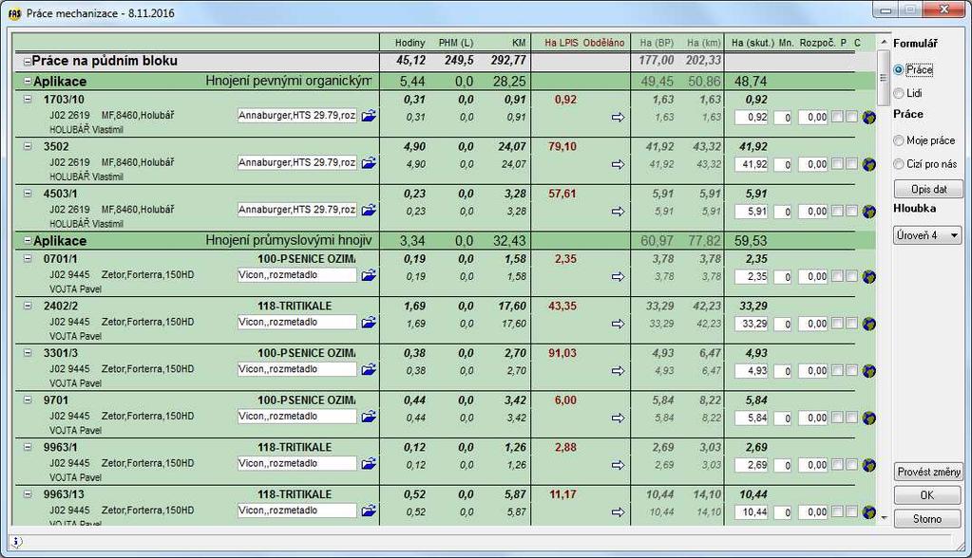
Task: Click the Ha (skut.) field 41,92 in row 3502
Action: pyautogui.click(x=752, y=164)
